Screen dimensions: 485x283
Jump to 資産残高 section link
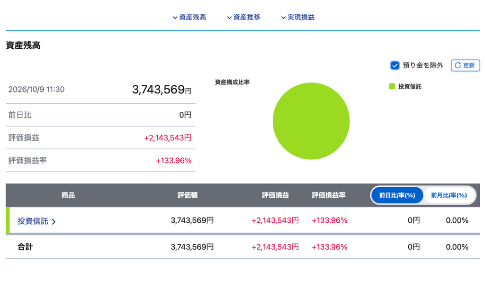(x=192, y=18)
